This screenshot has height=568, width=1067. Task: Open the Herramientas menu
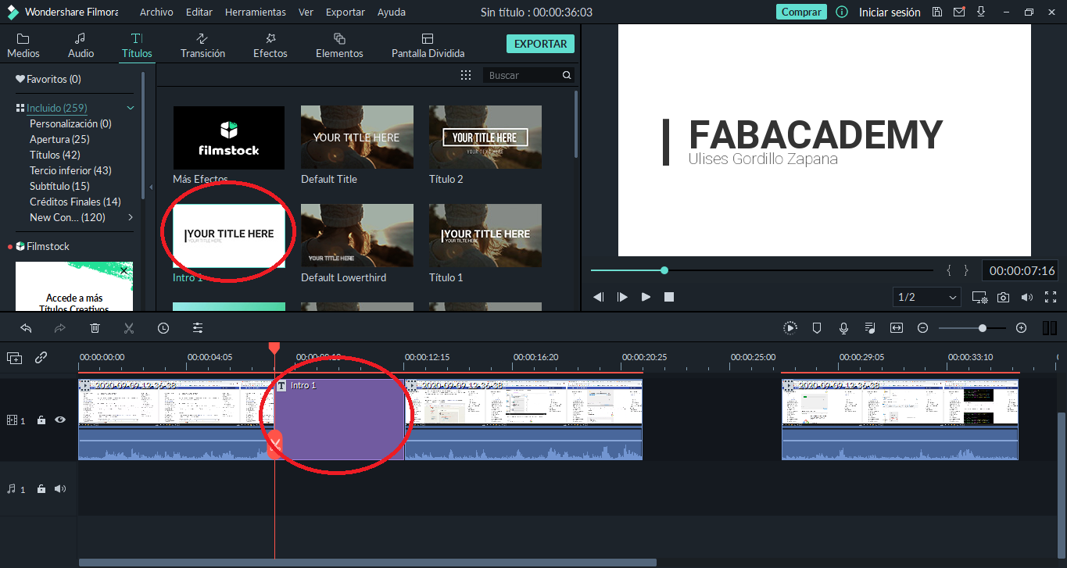coord(256,13)
